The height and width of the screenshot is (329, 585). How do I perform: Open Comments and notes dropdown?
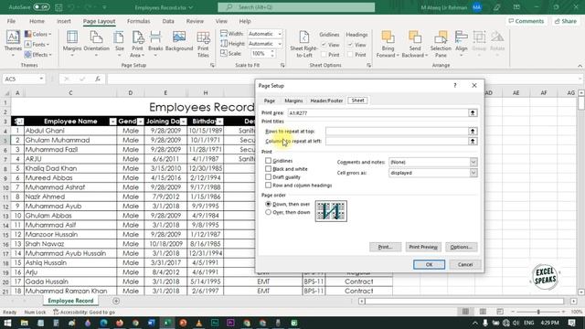tap(473, 162)
